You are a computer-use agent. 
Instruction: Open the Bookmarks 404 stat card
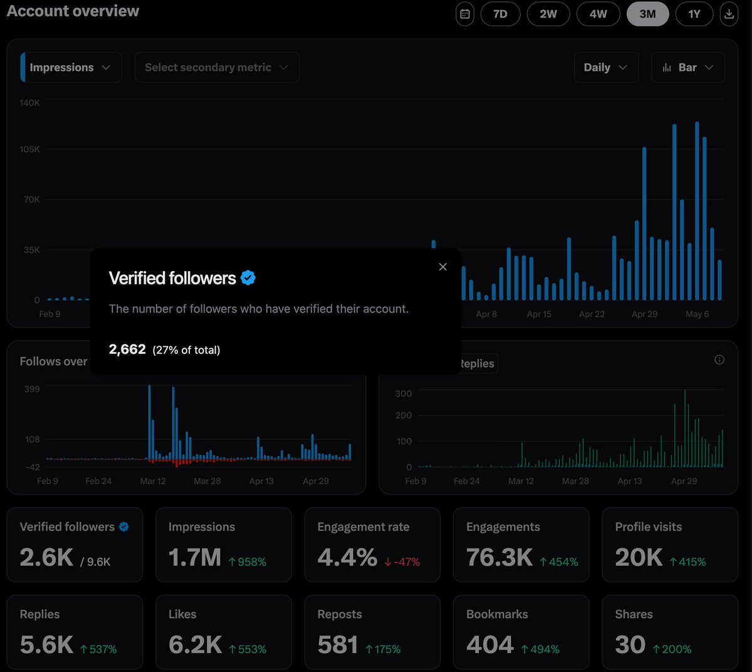(x=521, y=632)
